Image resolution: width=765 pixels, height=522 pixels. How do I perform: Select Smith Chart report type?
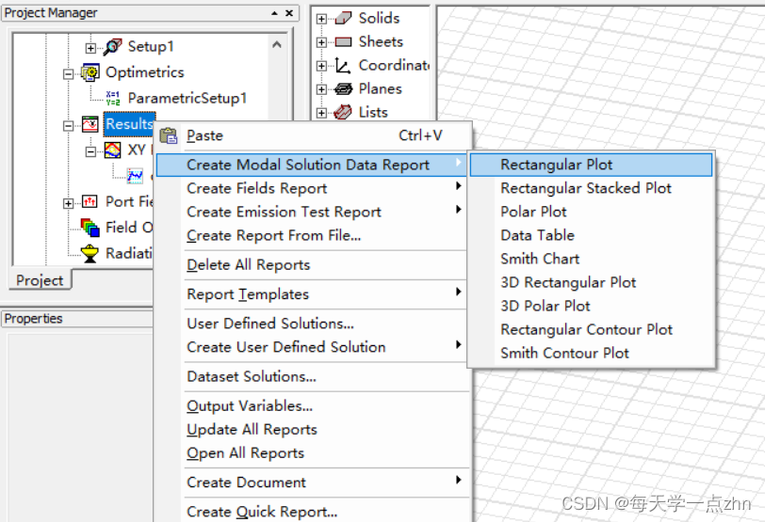(x=591, y=259)
